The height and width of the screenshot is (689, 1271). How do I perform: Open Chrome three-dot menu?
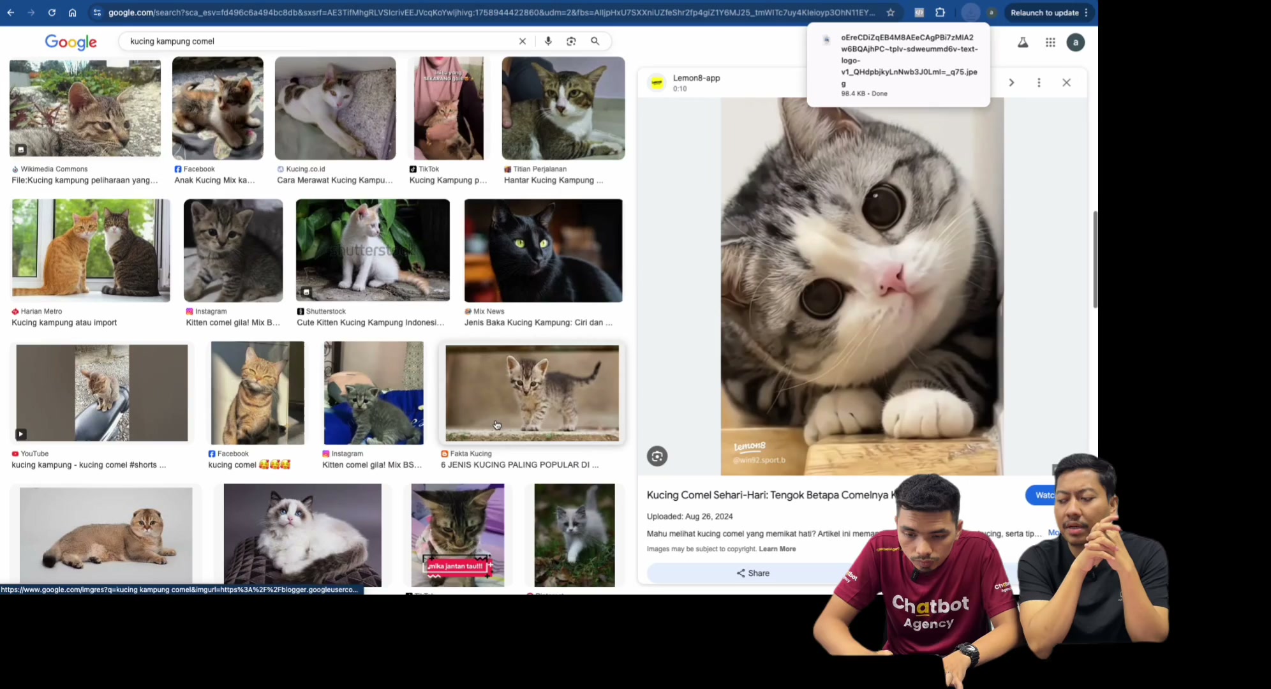(1086, 12)
